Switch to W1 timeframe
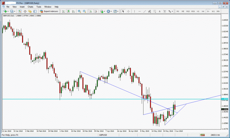Image resolution: width=230 pixels, height=138 pixels. 213,11
